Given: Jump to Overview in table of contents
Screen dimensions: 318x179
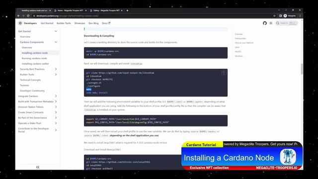Looking at the screenshot, I should click(238, 34).
